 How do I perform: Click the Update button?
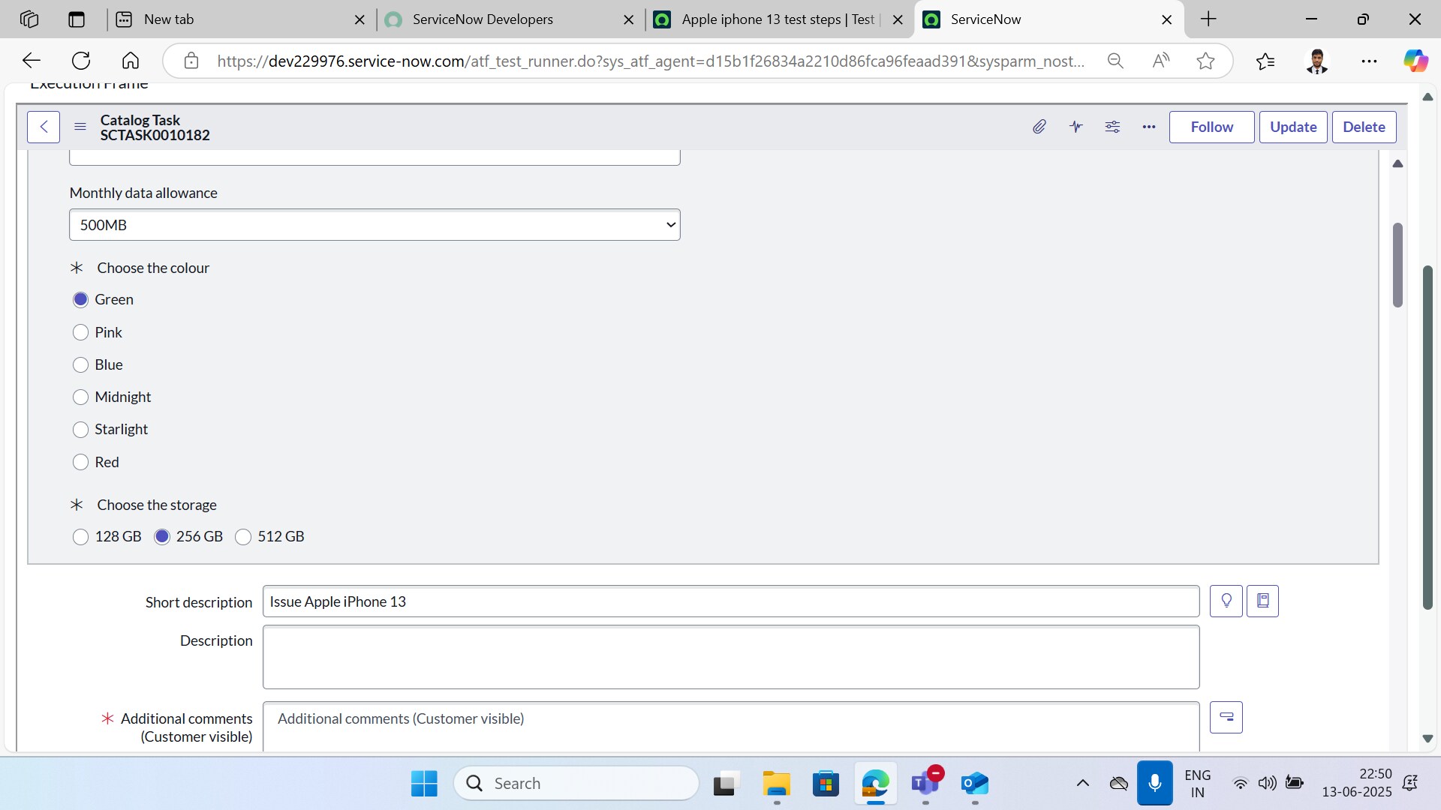1293,127
